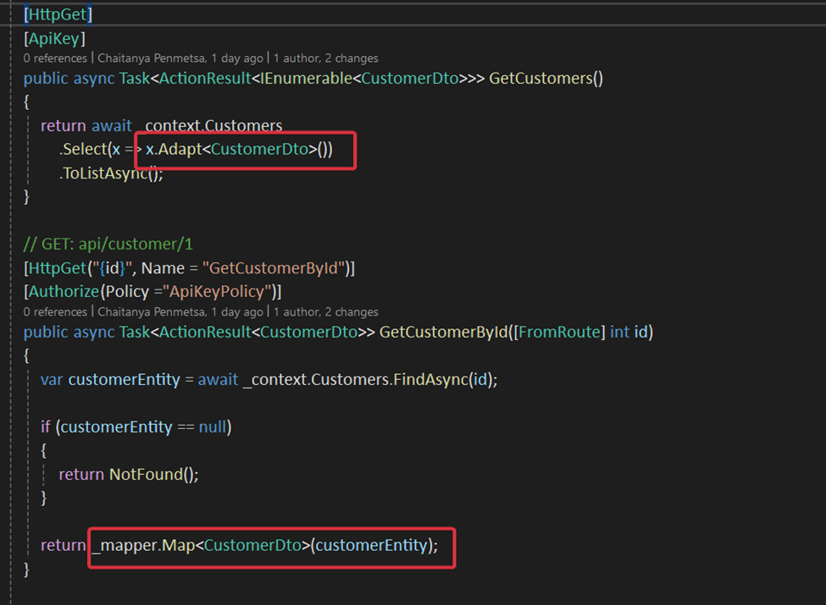Click the [ApiKey] attribute

pyautogui.click(x=53, y=38)
